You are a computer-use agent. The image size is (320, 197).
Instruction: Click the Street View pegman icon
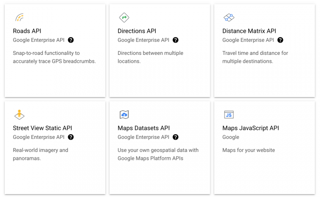coord(19,114)
